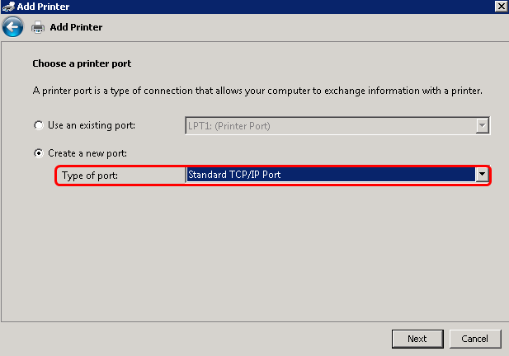Click the Standard TCP/IP Port combo box field
This screenshot has width=509, height=356.
point(330,175)
